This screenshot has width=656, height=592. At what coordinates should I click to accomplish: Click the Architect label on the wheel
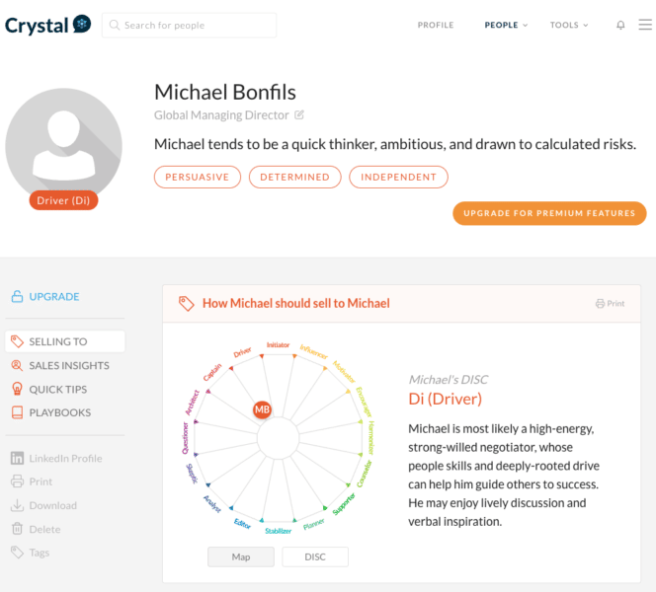pos(192,403)
